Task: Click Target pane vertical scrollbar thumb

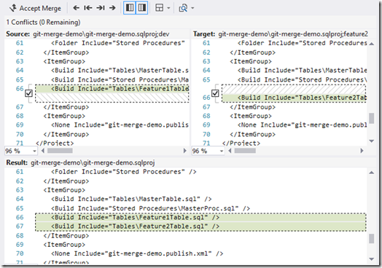Action: click(371, 118)
